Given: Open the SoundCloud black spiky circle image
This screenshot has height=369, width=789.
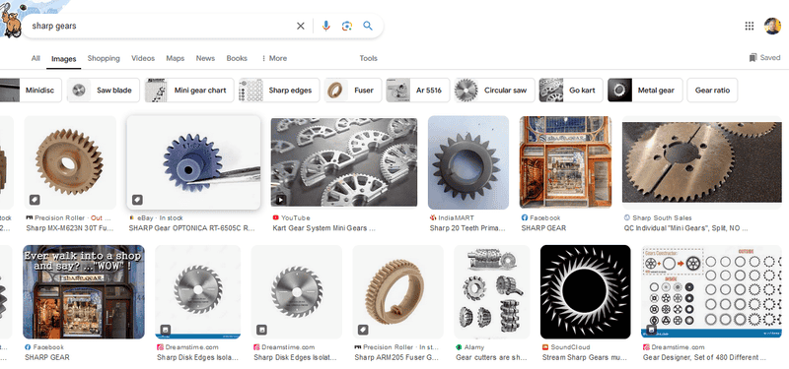Looking at the screenshot, I should tap(585, 291).
